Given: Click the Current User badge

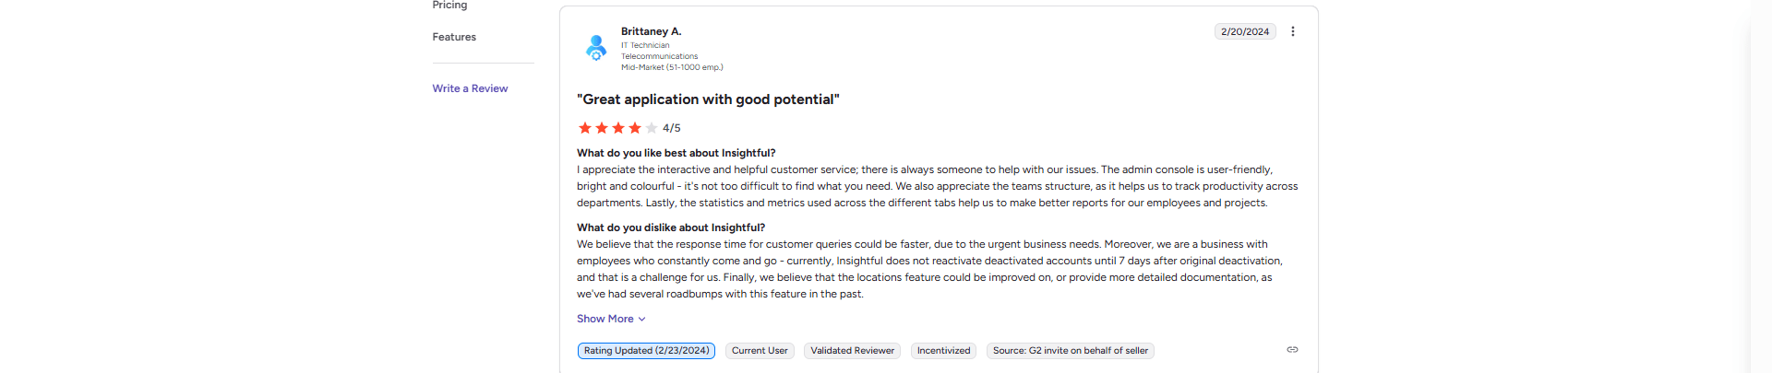Looking at the screenshot, I should click(760, 351).
